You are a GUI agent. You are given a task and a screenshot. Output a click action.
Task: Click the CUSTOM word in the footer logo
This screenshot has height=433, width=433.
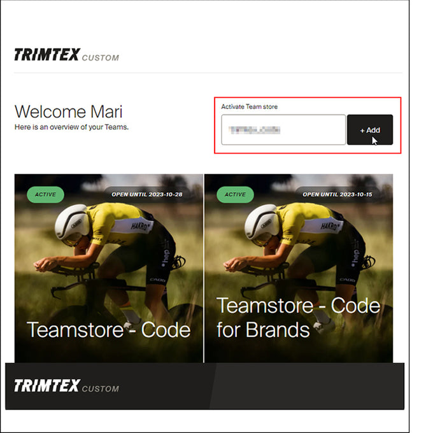pos(101,389)
